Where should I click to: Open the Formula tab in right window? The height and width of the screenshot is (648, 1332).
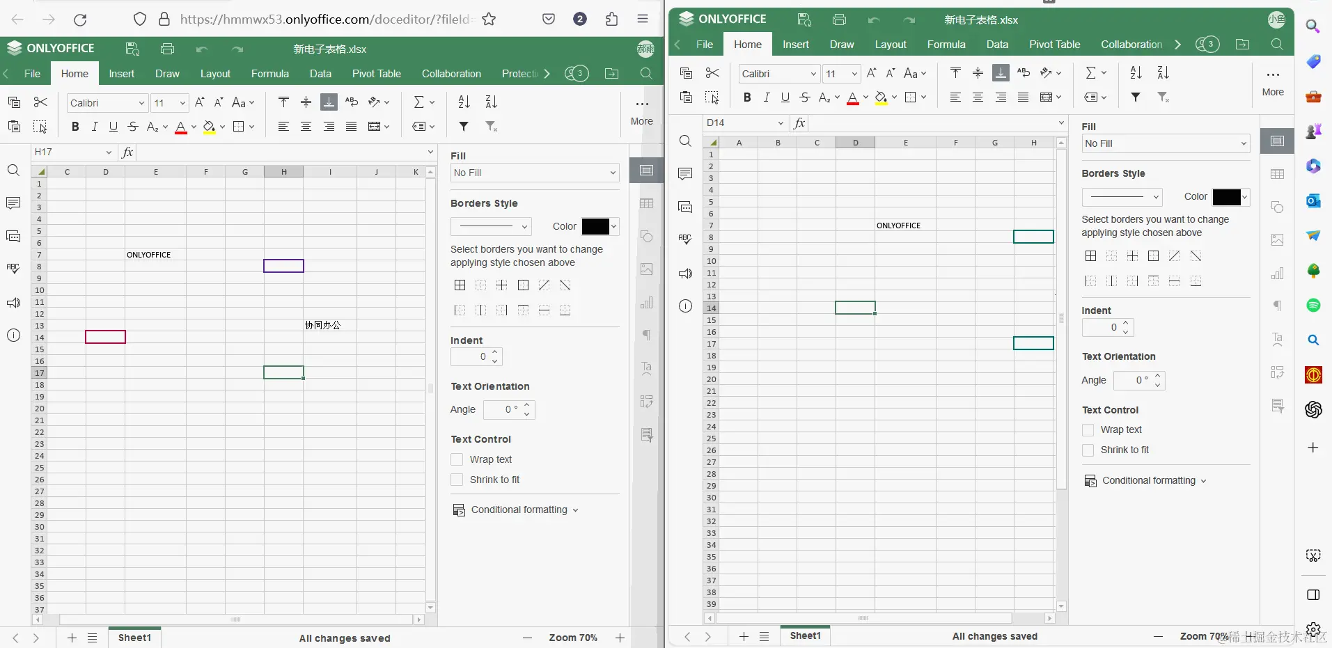(946, 45)
